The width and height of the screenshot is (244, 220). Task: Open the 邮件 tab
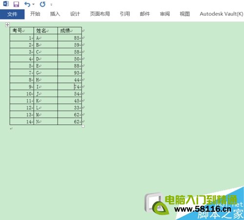coord(145,14)
